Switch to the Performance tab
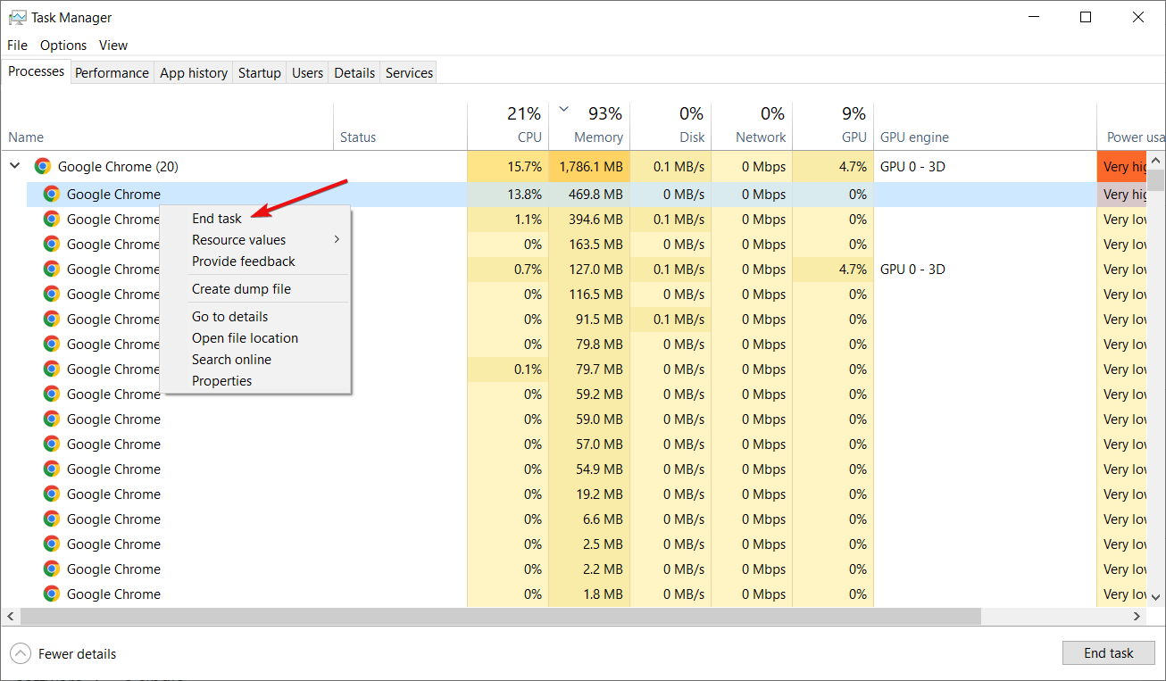1166x681 pixels. [112, 73]
